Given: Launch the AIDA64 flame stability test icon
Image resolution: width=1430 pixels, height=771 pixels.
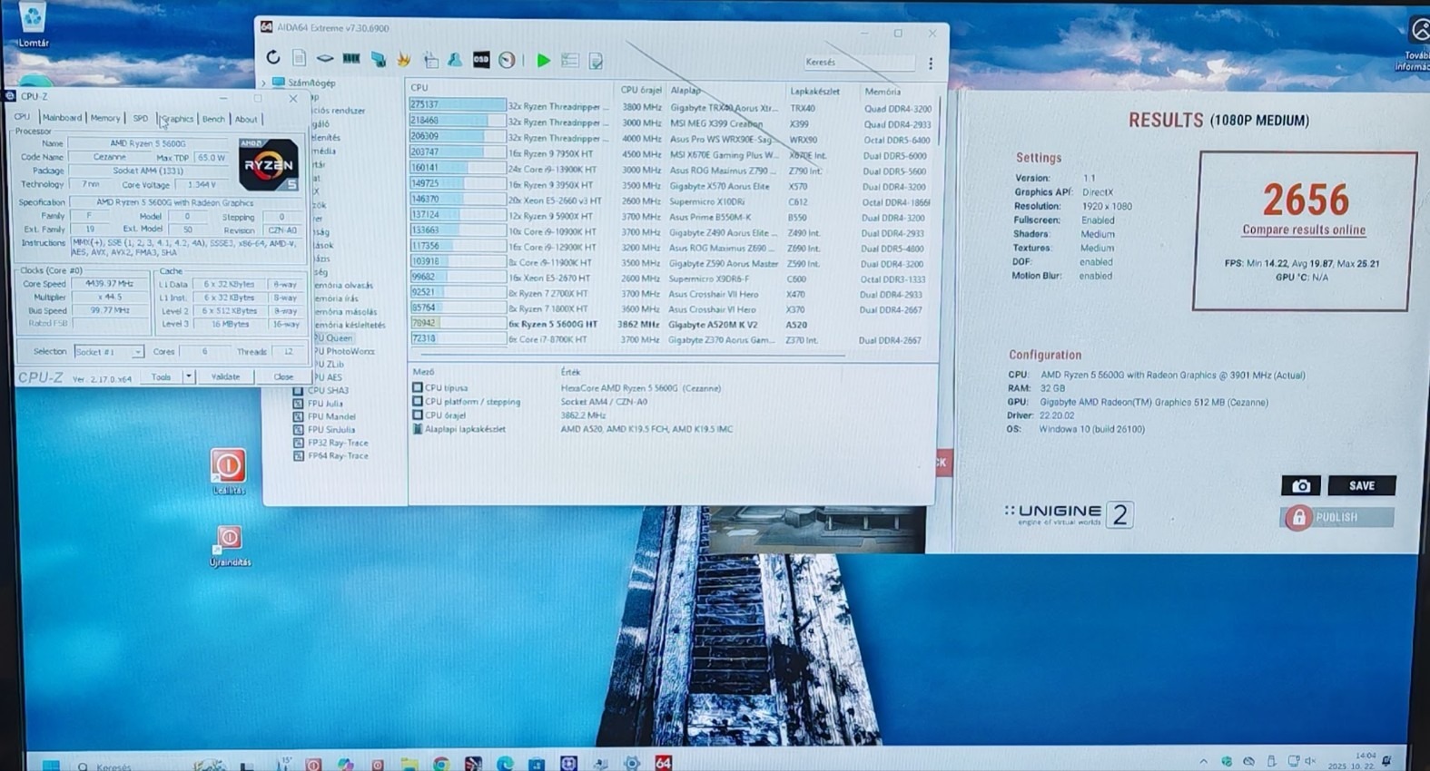Looking at the screenshot, I should click(403, 60).
